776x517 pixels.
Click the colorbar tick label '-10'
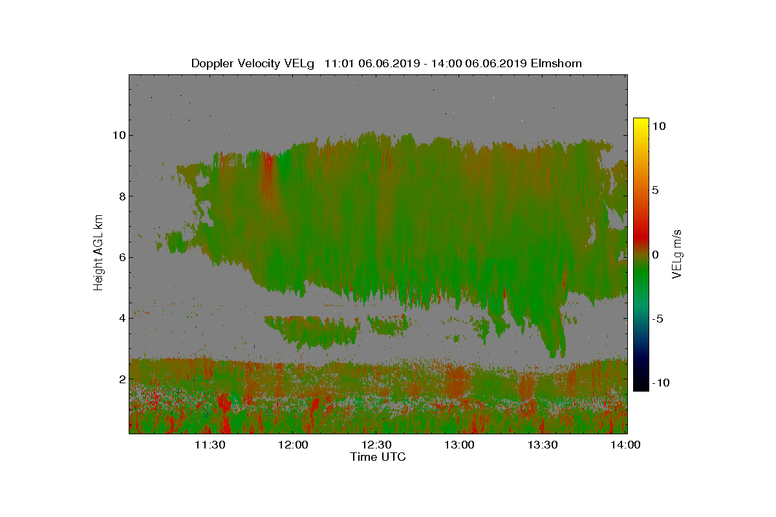(x=660, y=383)
